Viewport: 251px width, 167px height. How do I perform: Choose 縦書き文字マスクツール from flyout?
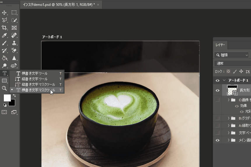37,85
